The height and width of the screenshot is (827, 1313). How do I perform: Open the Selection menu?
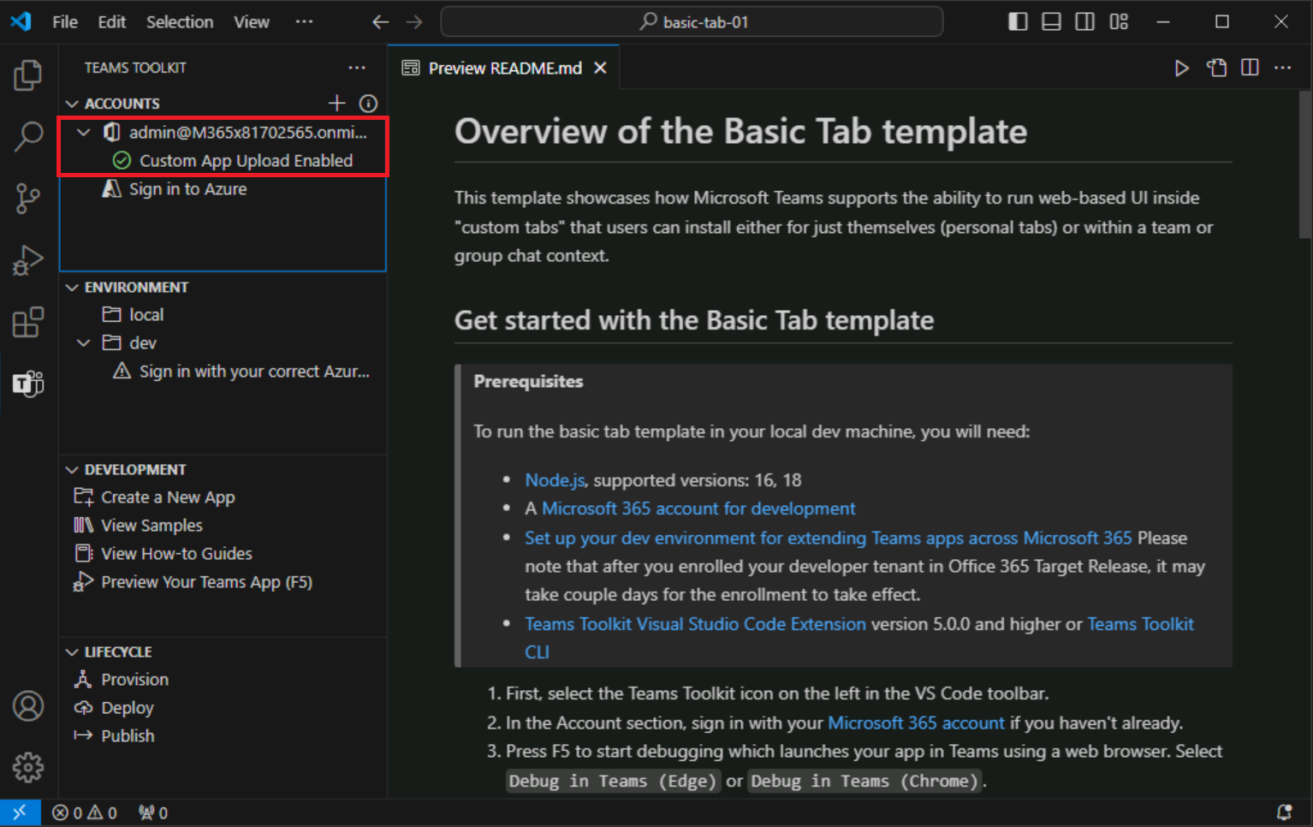pyautogui.click(x=180, y=22)
